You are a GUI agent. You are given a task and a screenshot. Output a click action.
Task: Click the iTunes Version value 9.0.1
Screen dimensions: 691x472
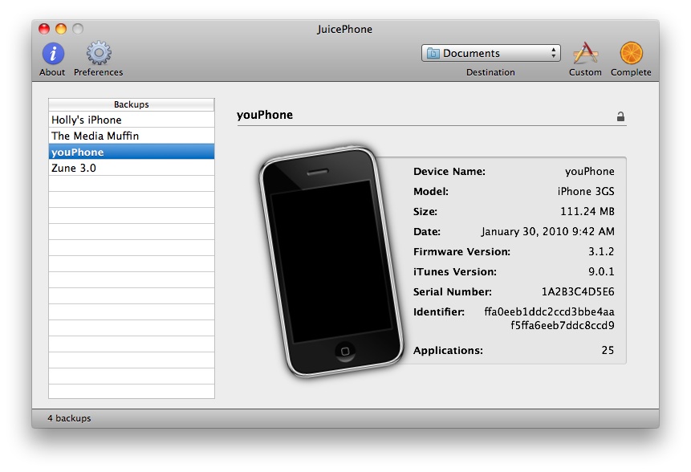601,271
